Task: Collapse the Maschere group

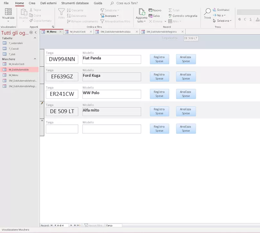Action: [35, 59]
